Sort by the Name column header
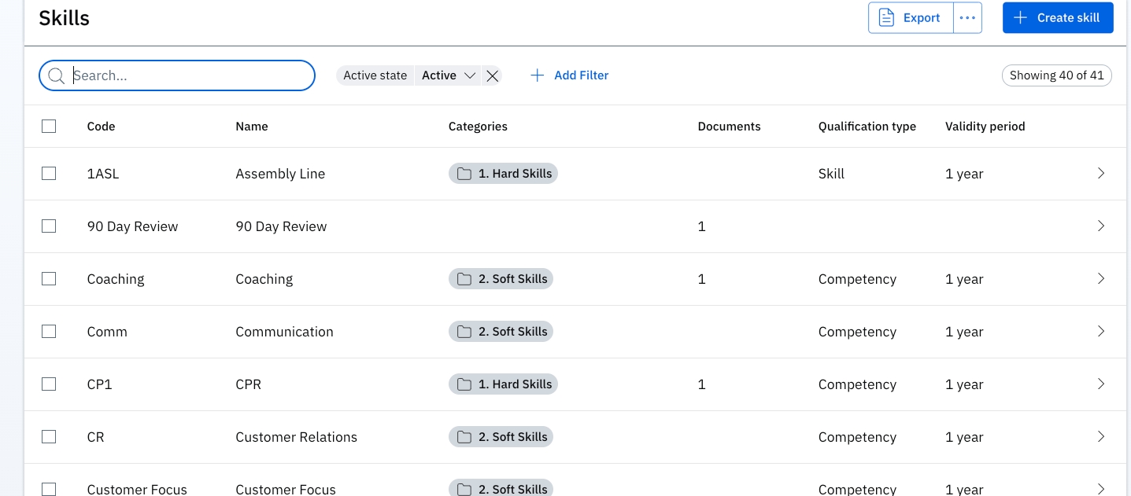This screenshot has width=1131, height=496. tap(252, 126)
